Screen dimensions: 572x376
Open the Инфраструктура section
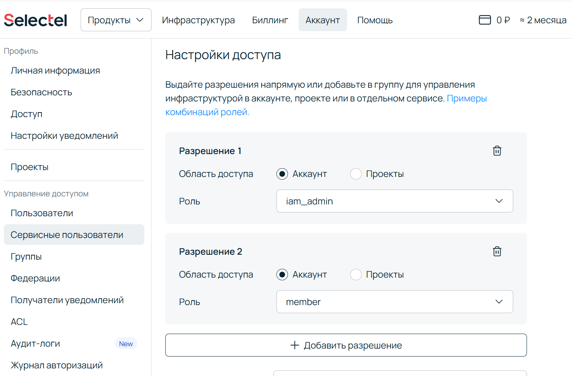coord(198,20)
